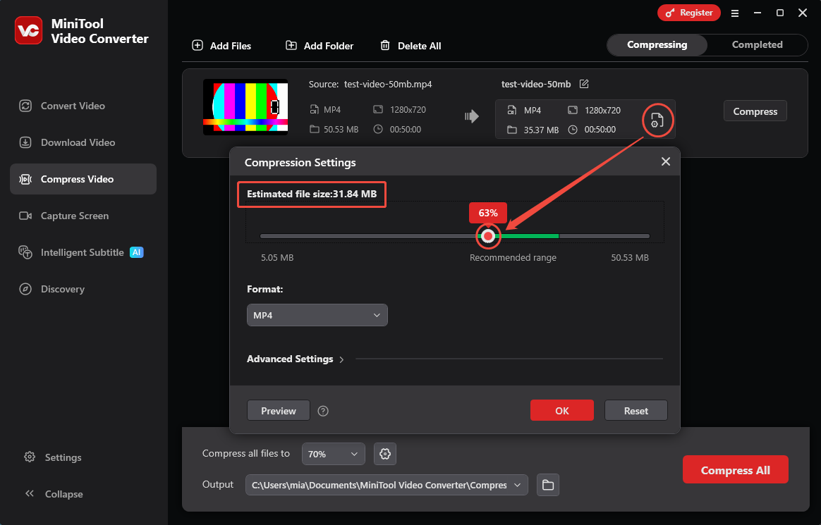Image resolution: width=821 pixels, height=525 pixels.
Task: Select the Convert Video sidebar icon
Action: pos(27,105)
